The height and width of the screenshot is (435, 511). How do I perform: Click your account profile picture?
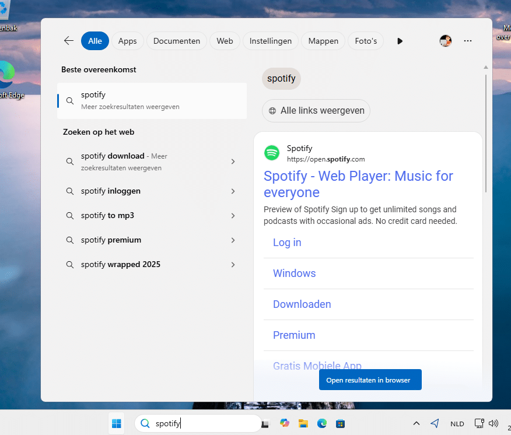click(446, 41)
